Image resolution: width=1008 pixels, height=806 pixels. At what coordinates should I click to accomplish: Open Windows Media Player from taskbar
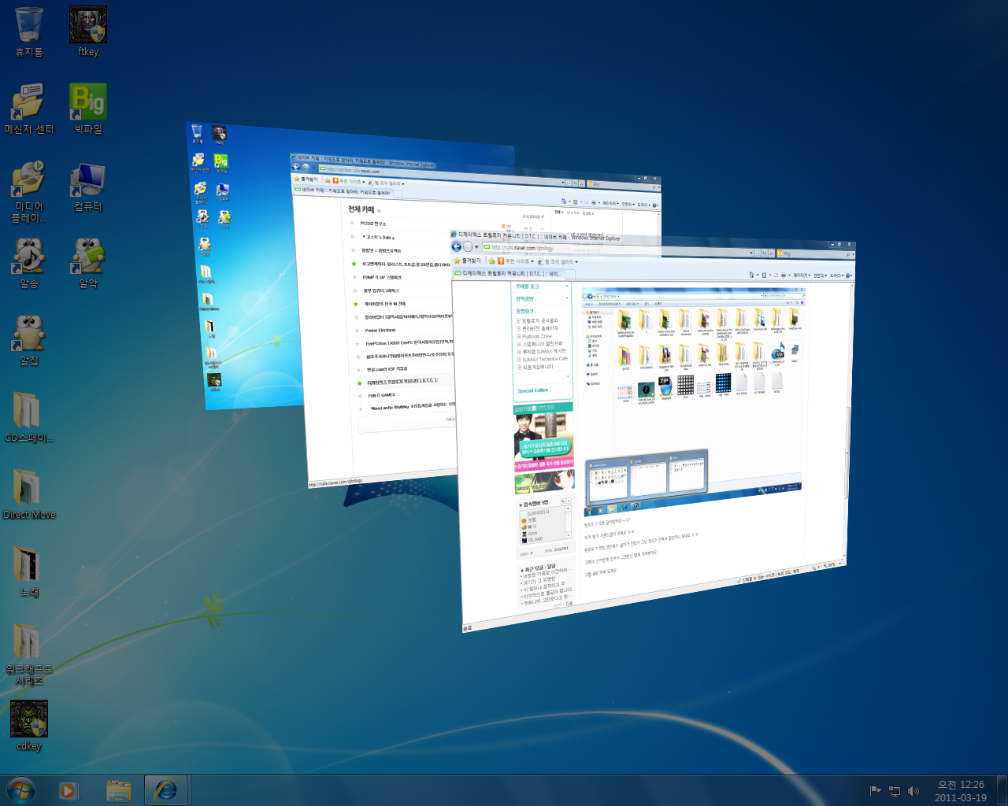[69, 790]
